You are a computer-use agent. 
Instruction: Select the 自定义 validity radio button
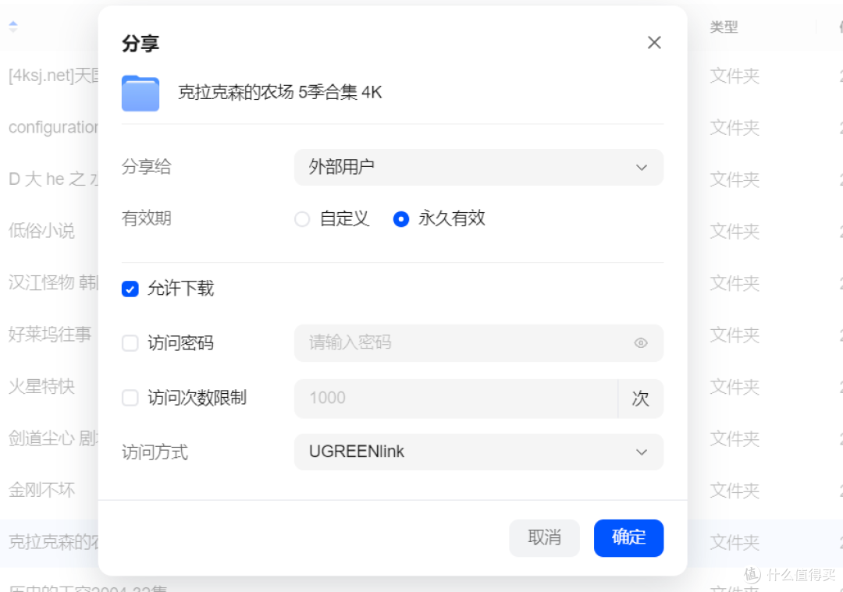coord(302,219)
